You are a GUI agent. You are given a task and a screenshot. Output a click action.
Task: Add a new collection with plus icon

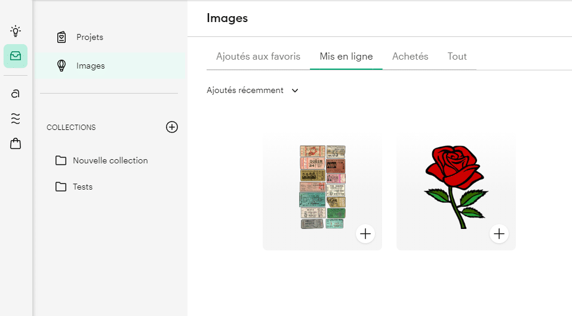click(172, 127)
